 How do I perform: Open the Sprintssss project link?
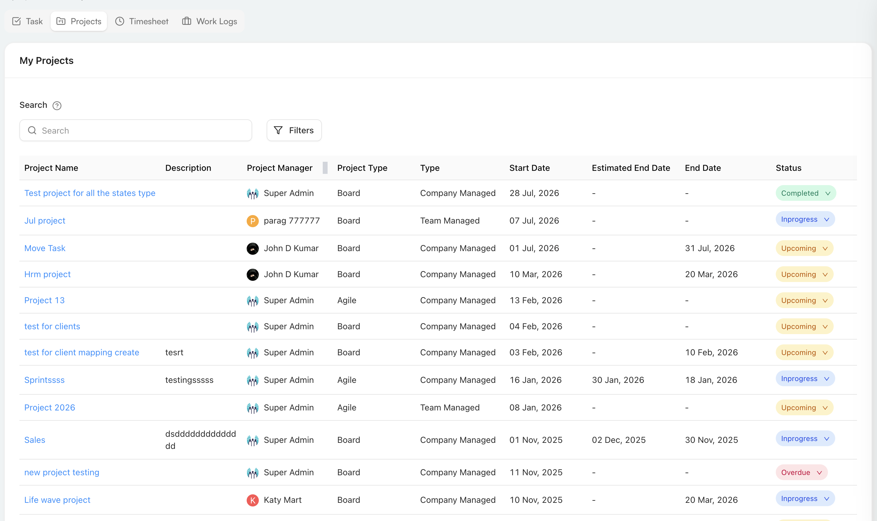coord(44,380)
